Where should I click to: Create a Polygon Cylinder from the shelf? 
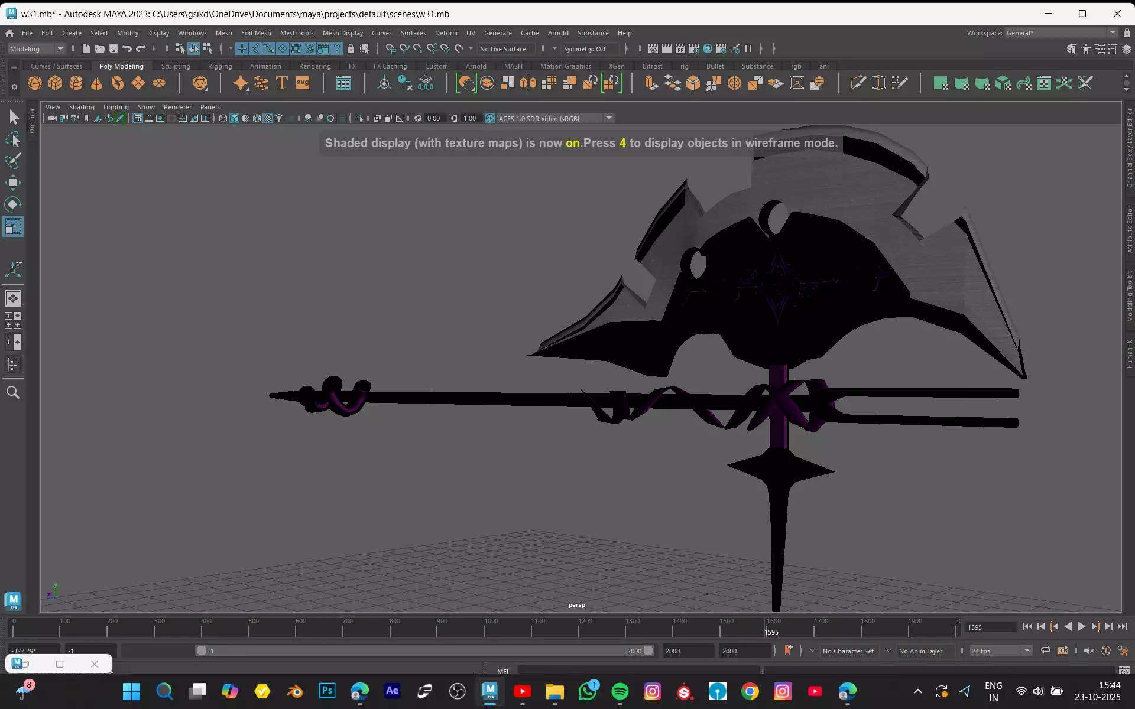coord(76,83)
